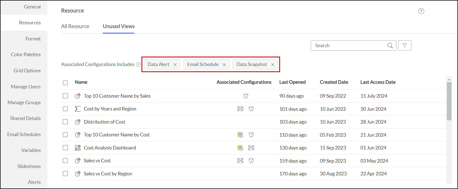Sort by the Last Opened column header

pyautogui.click(x=292, y=82)
